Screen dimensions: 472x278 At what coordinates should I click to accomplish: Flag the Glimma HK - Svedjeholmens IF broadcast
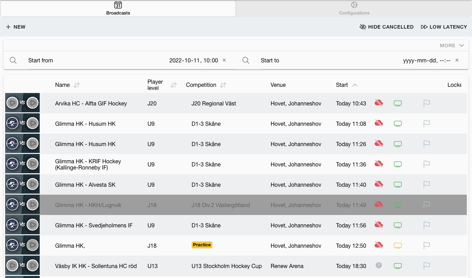(427, 225)
